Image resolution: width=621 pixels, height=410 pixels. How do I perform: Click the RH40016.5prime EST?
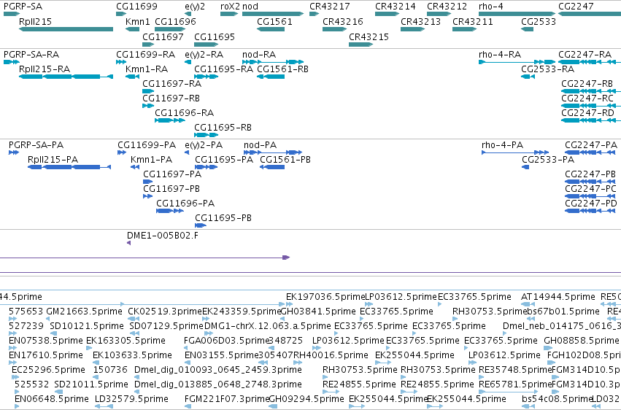[298, 363]
